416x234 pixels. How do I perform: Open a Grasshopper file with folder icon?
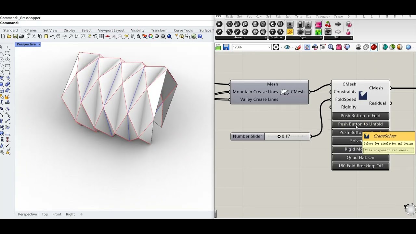(218, 47)
